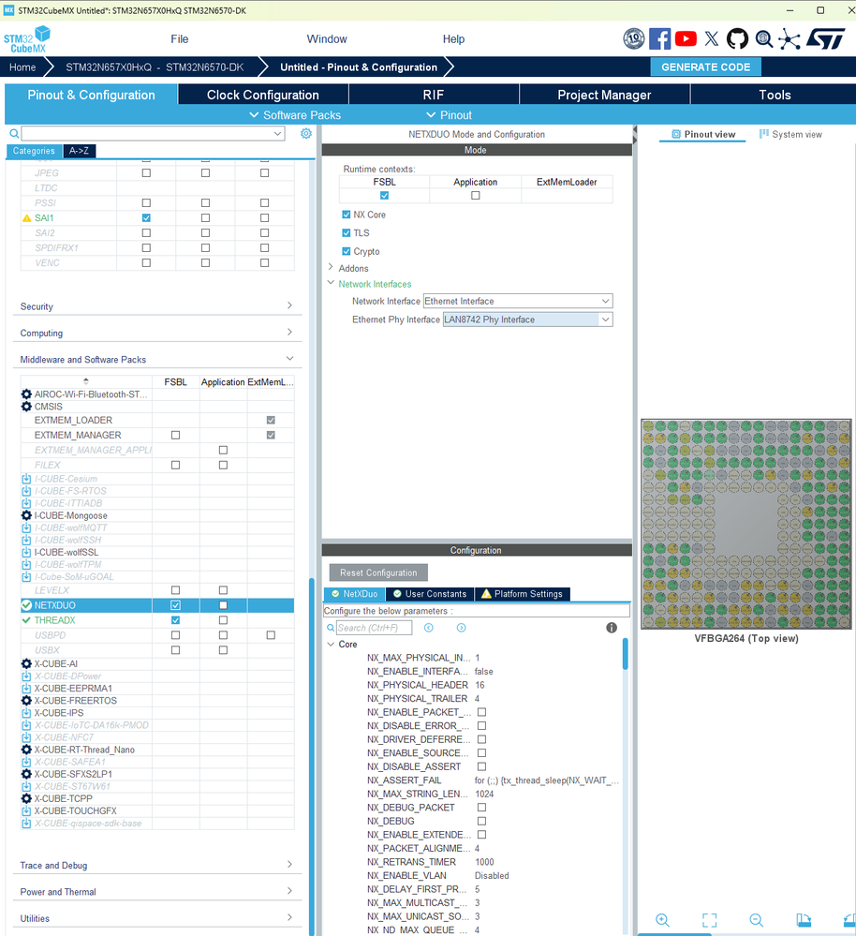Image resolution: width=856 pixels, height=936 pixels.
Task: Toggle THREADX FSBL checkbox
Action: (175, 620)
